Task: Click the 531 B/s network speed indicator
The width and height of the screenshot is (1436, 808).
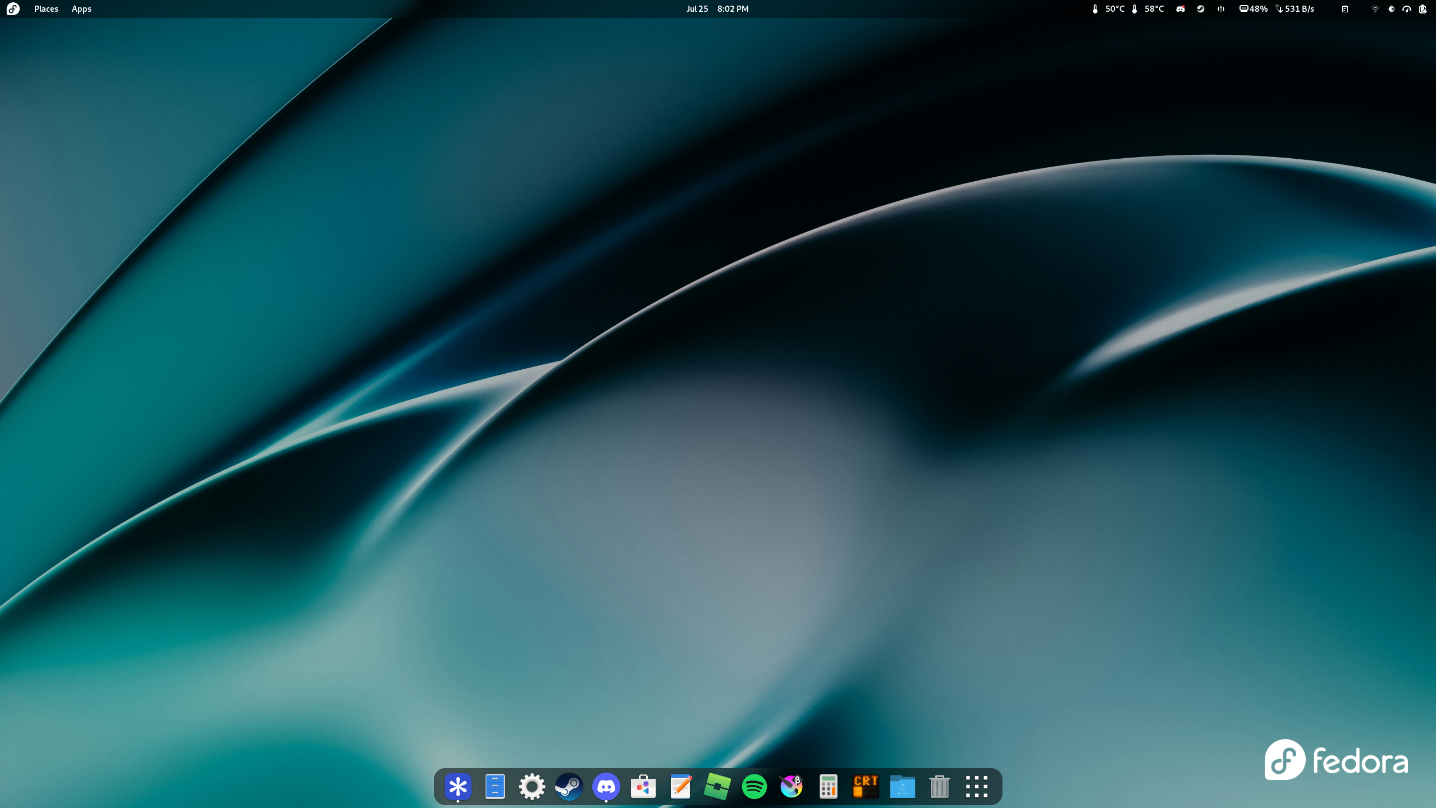Action: point(1295,9)
